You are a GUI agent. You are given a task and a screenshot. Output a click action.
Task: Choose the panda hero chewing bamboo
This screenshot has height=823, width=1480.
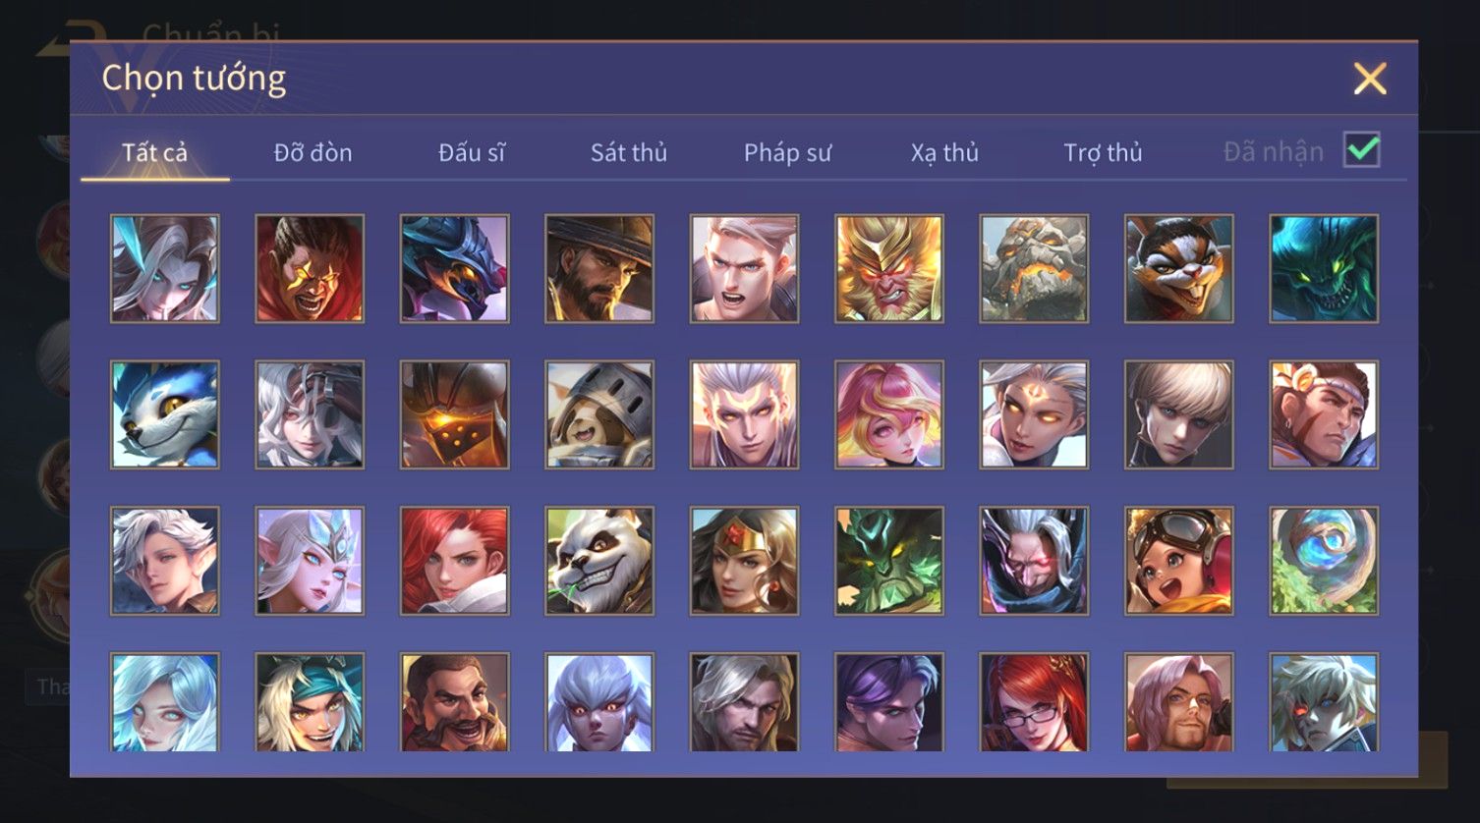pos(599,561)
